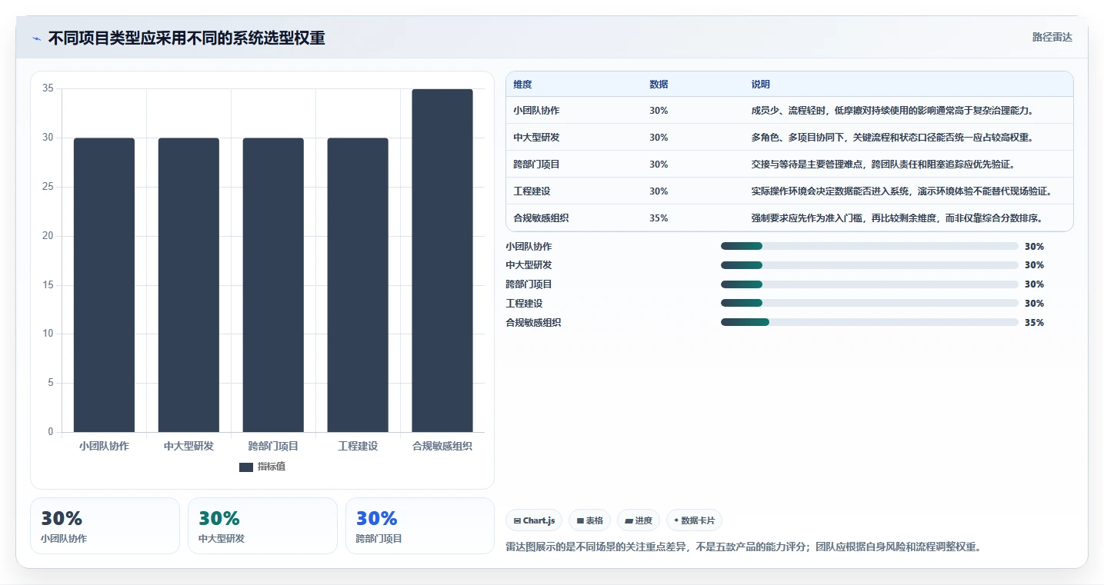This screenshot has height=585, width=1104.
Task: Click the title 不同项目类型应采用不同的系统选型权重
Action: tap(186, 38)
